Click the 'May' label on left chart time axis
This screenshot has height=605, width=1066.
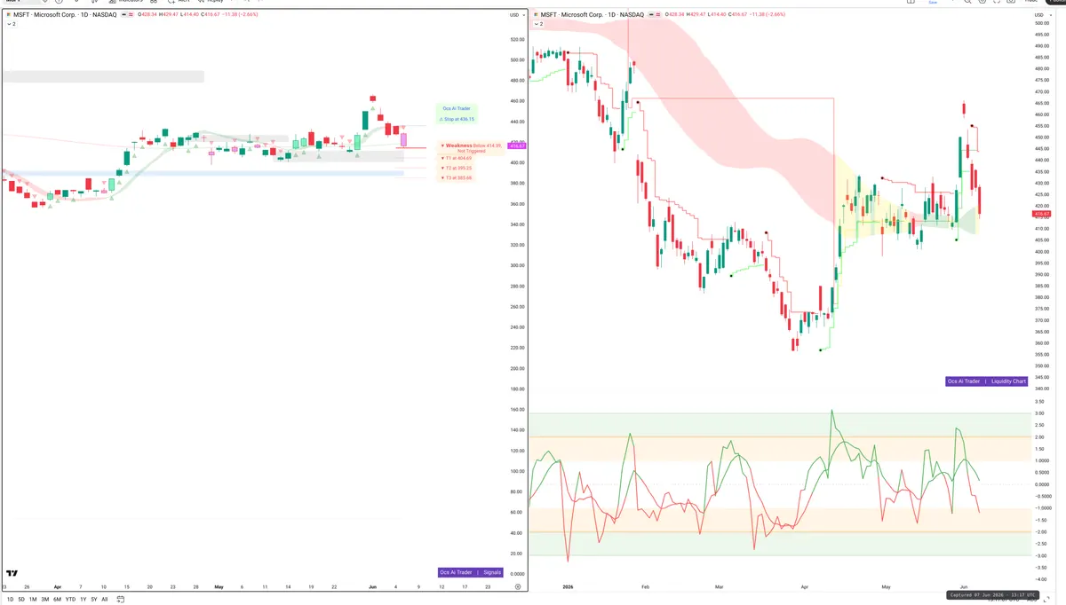point(218,586)
